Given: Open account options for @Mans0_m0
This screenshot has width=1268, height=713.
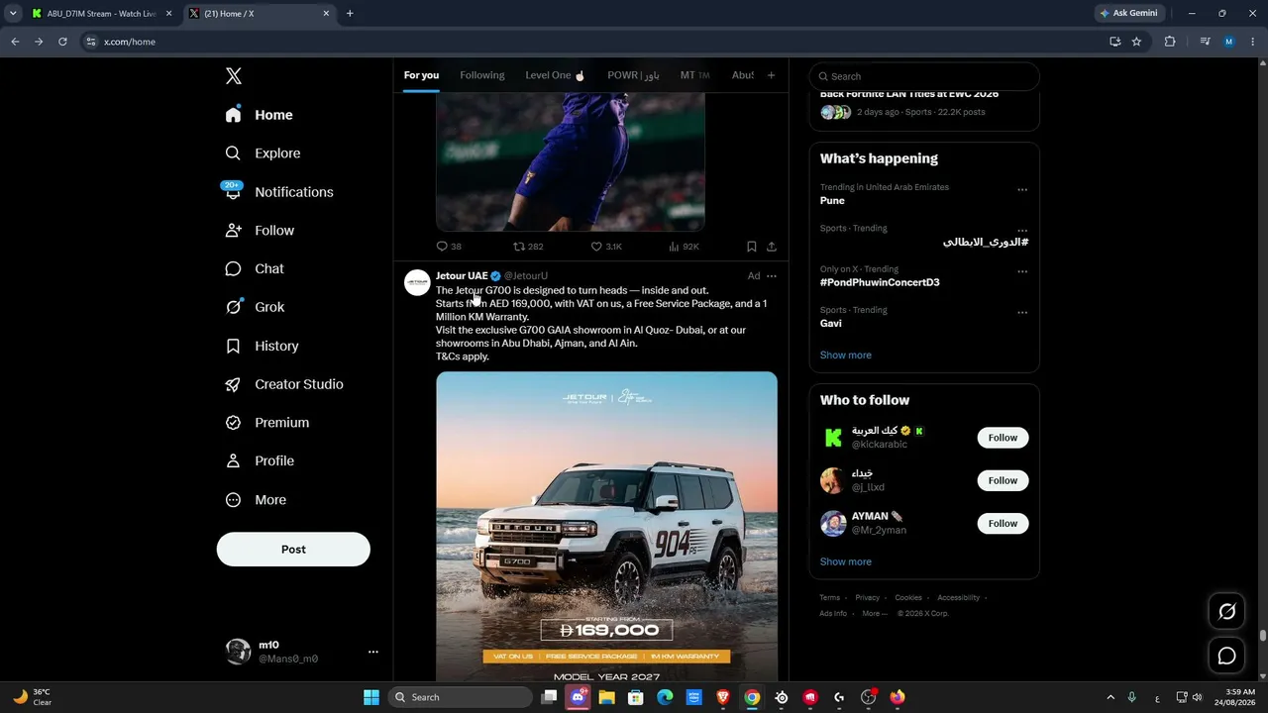Looking at the screenshot, I should pyautogui.click(x=373, y=652).
